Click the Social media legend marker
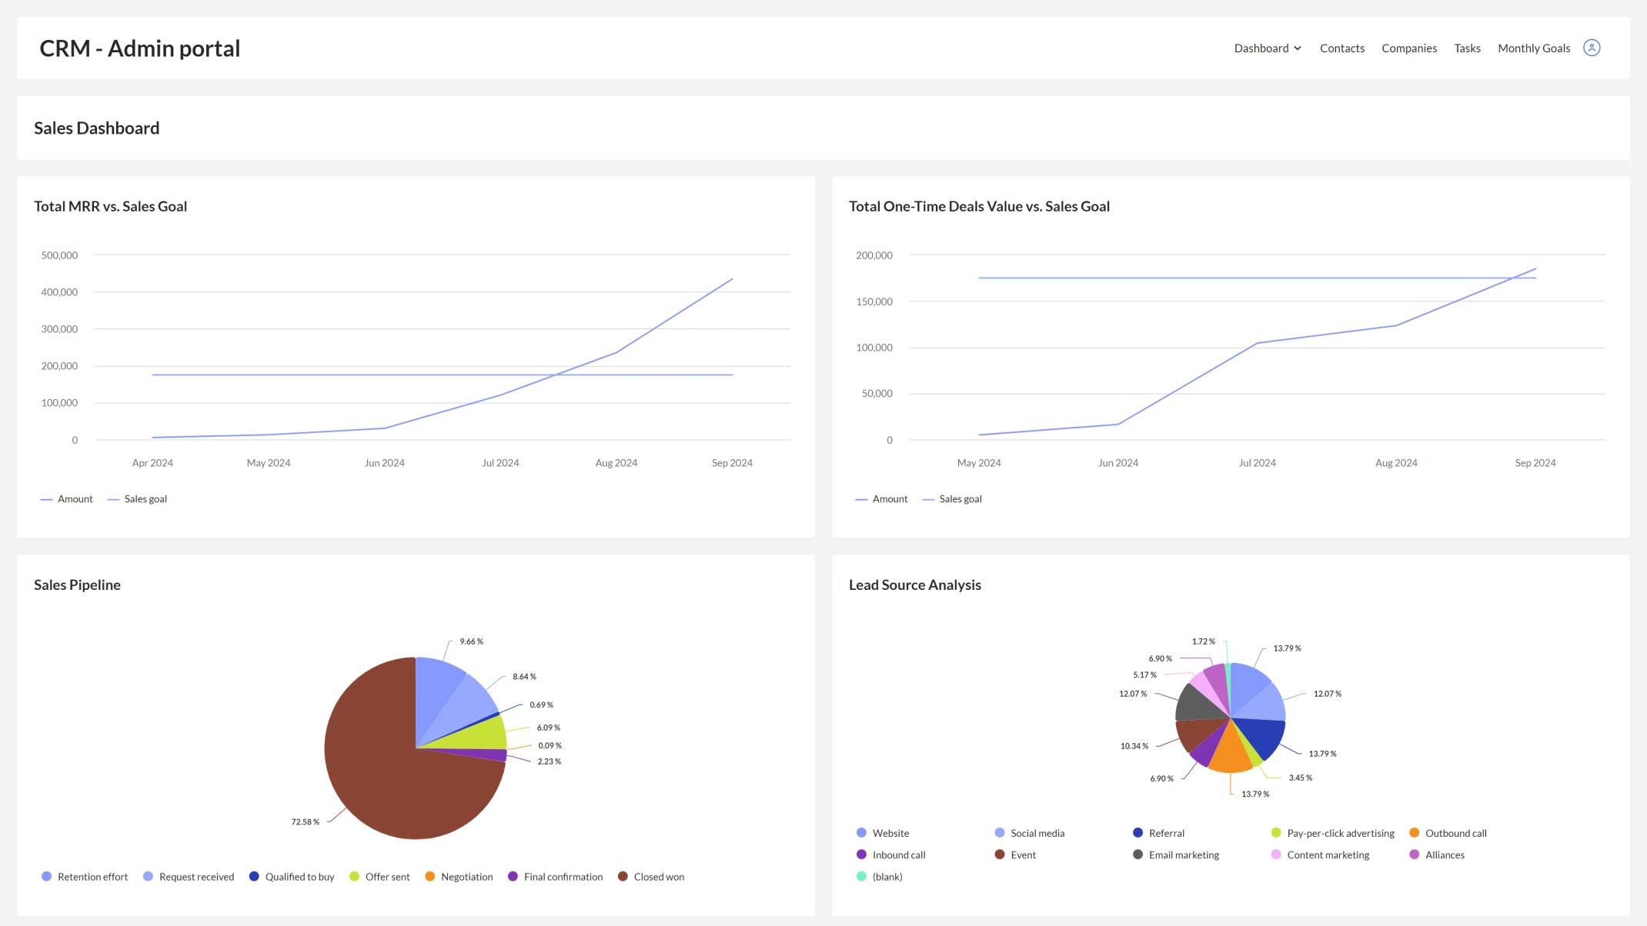Image resolution: width=1647 pixels, height=926 pixels. [x=1000, y=833]
